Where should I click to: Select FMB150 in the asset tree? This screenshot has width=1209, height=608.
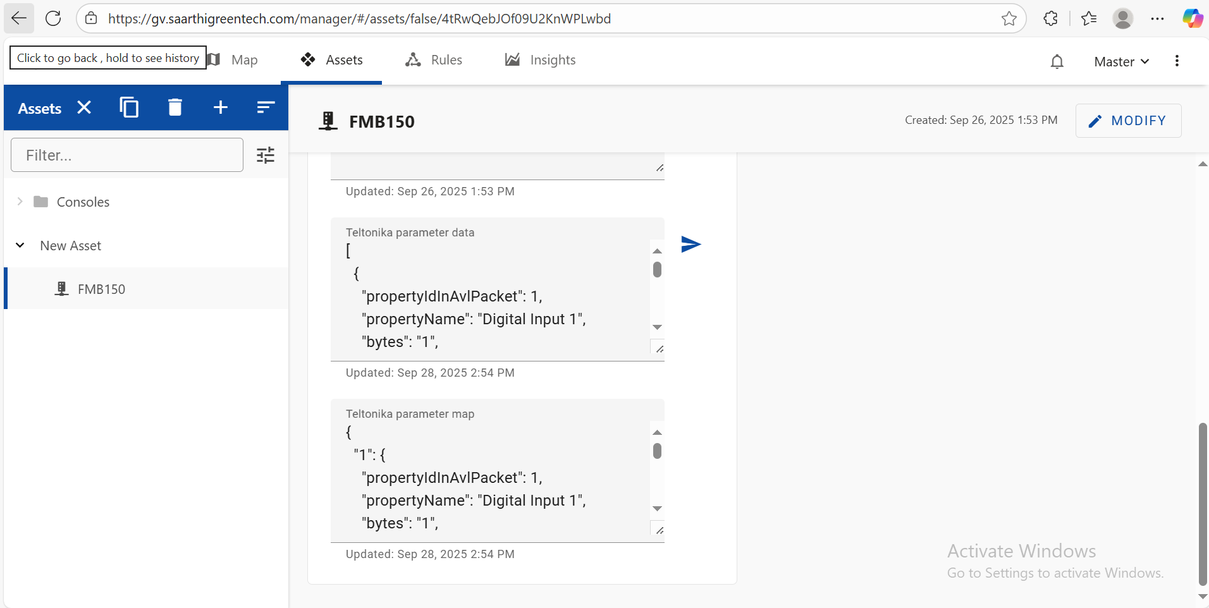point(101,289)
